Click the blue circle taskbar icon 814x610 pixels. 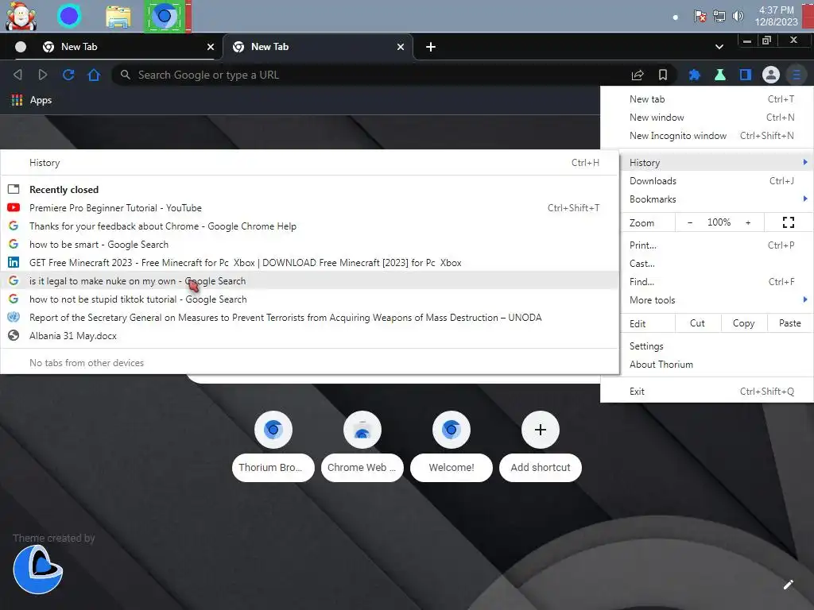click(x=69, y=16)
